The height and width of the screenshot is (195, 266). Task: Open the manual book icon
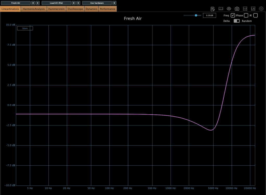(221, 9)
